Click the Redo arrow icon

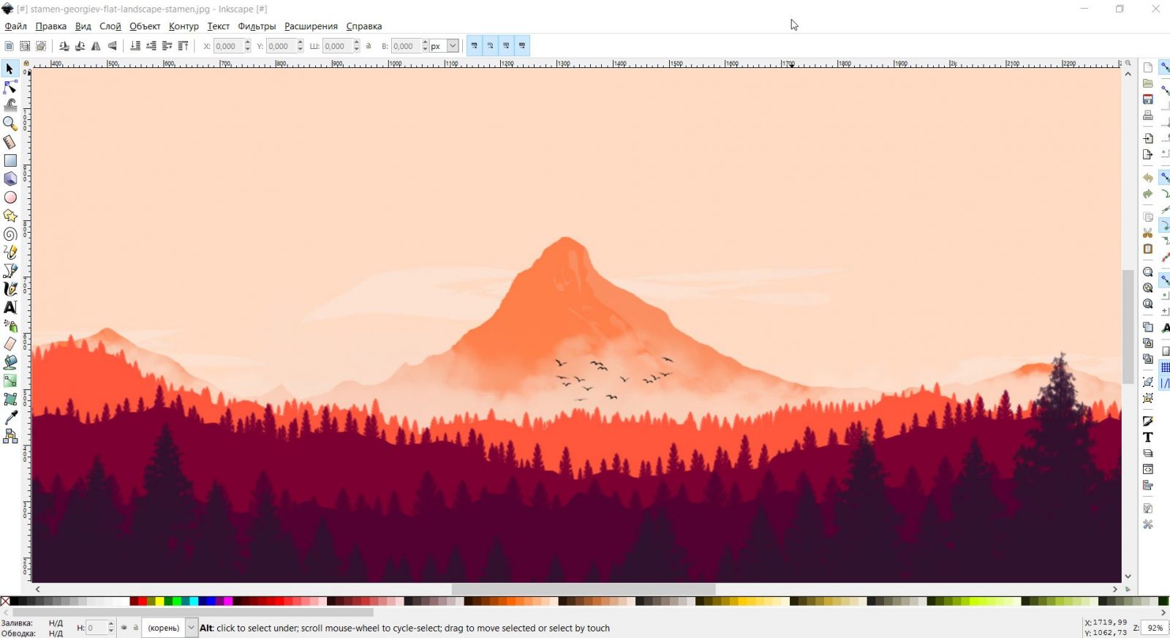coord(1148,195)
